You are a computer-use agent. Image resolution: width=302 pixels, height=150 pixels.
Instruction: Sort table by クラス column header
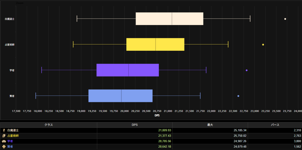49,125
